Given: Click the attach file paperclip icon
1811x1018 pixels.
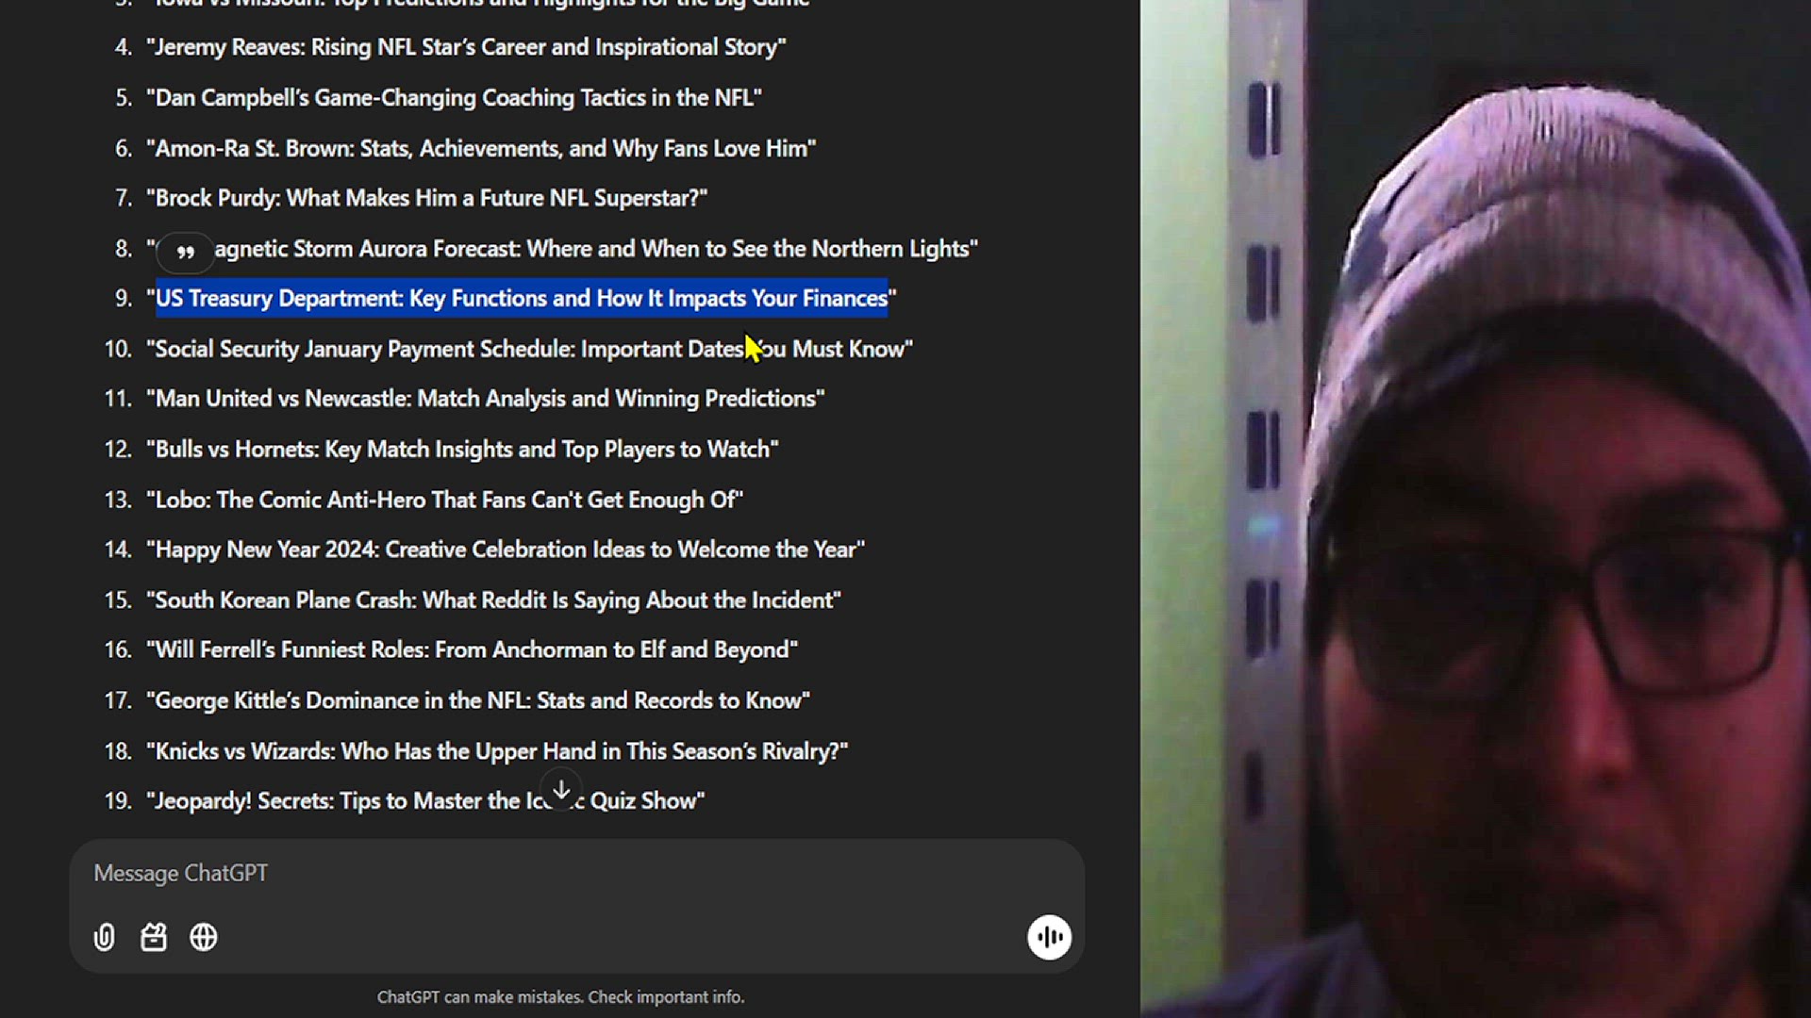Looking at the screenshot, I should click(104, 937).
